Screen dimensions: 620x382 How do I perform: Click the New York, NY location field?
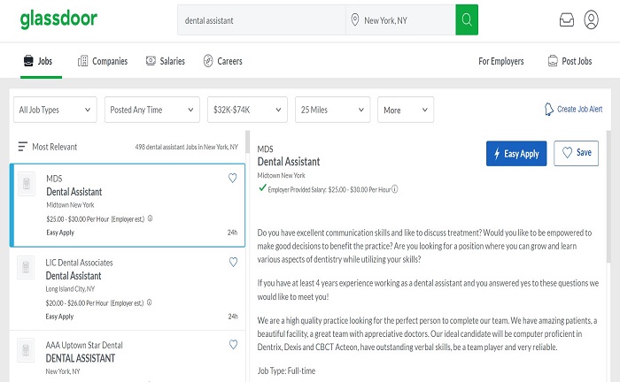click(x=400, y=19)
